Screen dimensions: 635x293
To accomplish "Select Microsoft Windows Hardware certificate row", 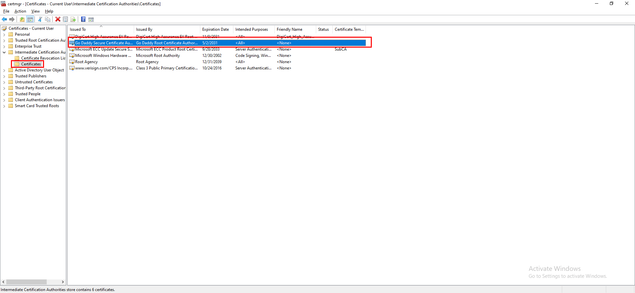I will tap(217, 56).
